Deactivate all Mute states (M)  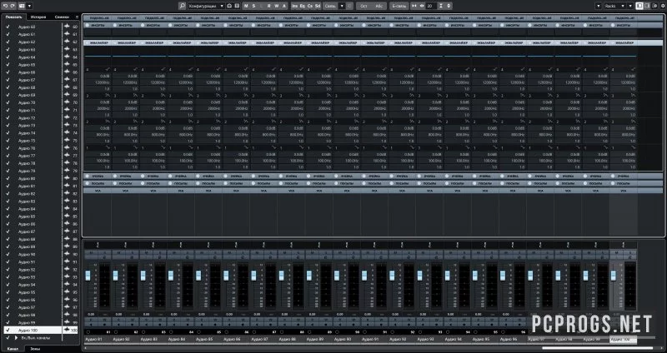(246, 6)
